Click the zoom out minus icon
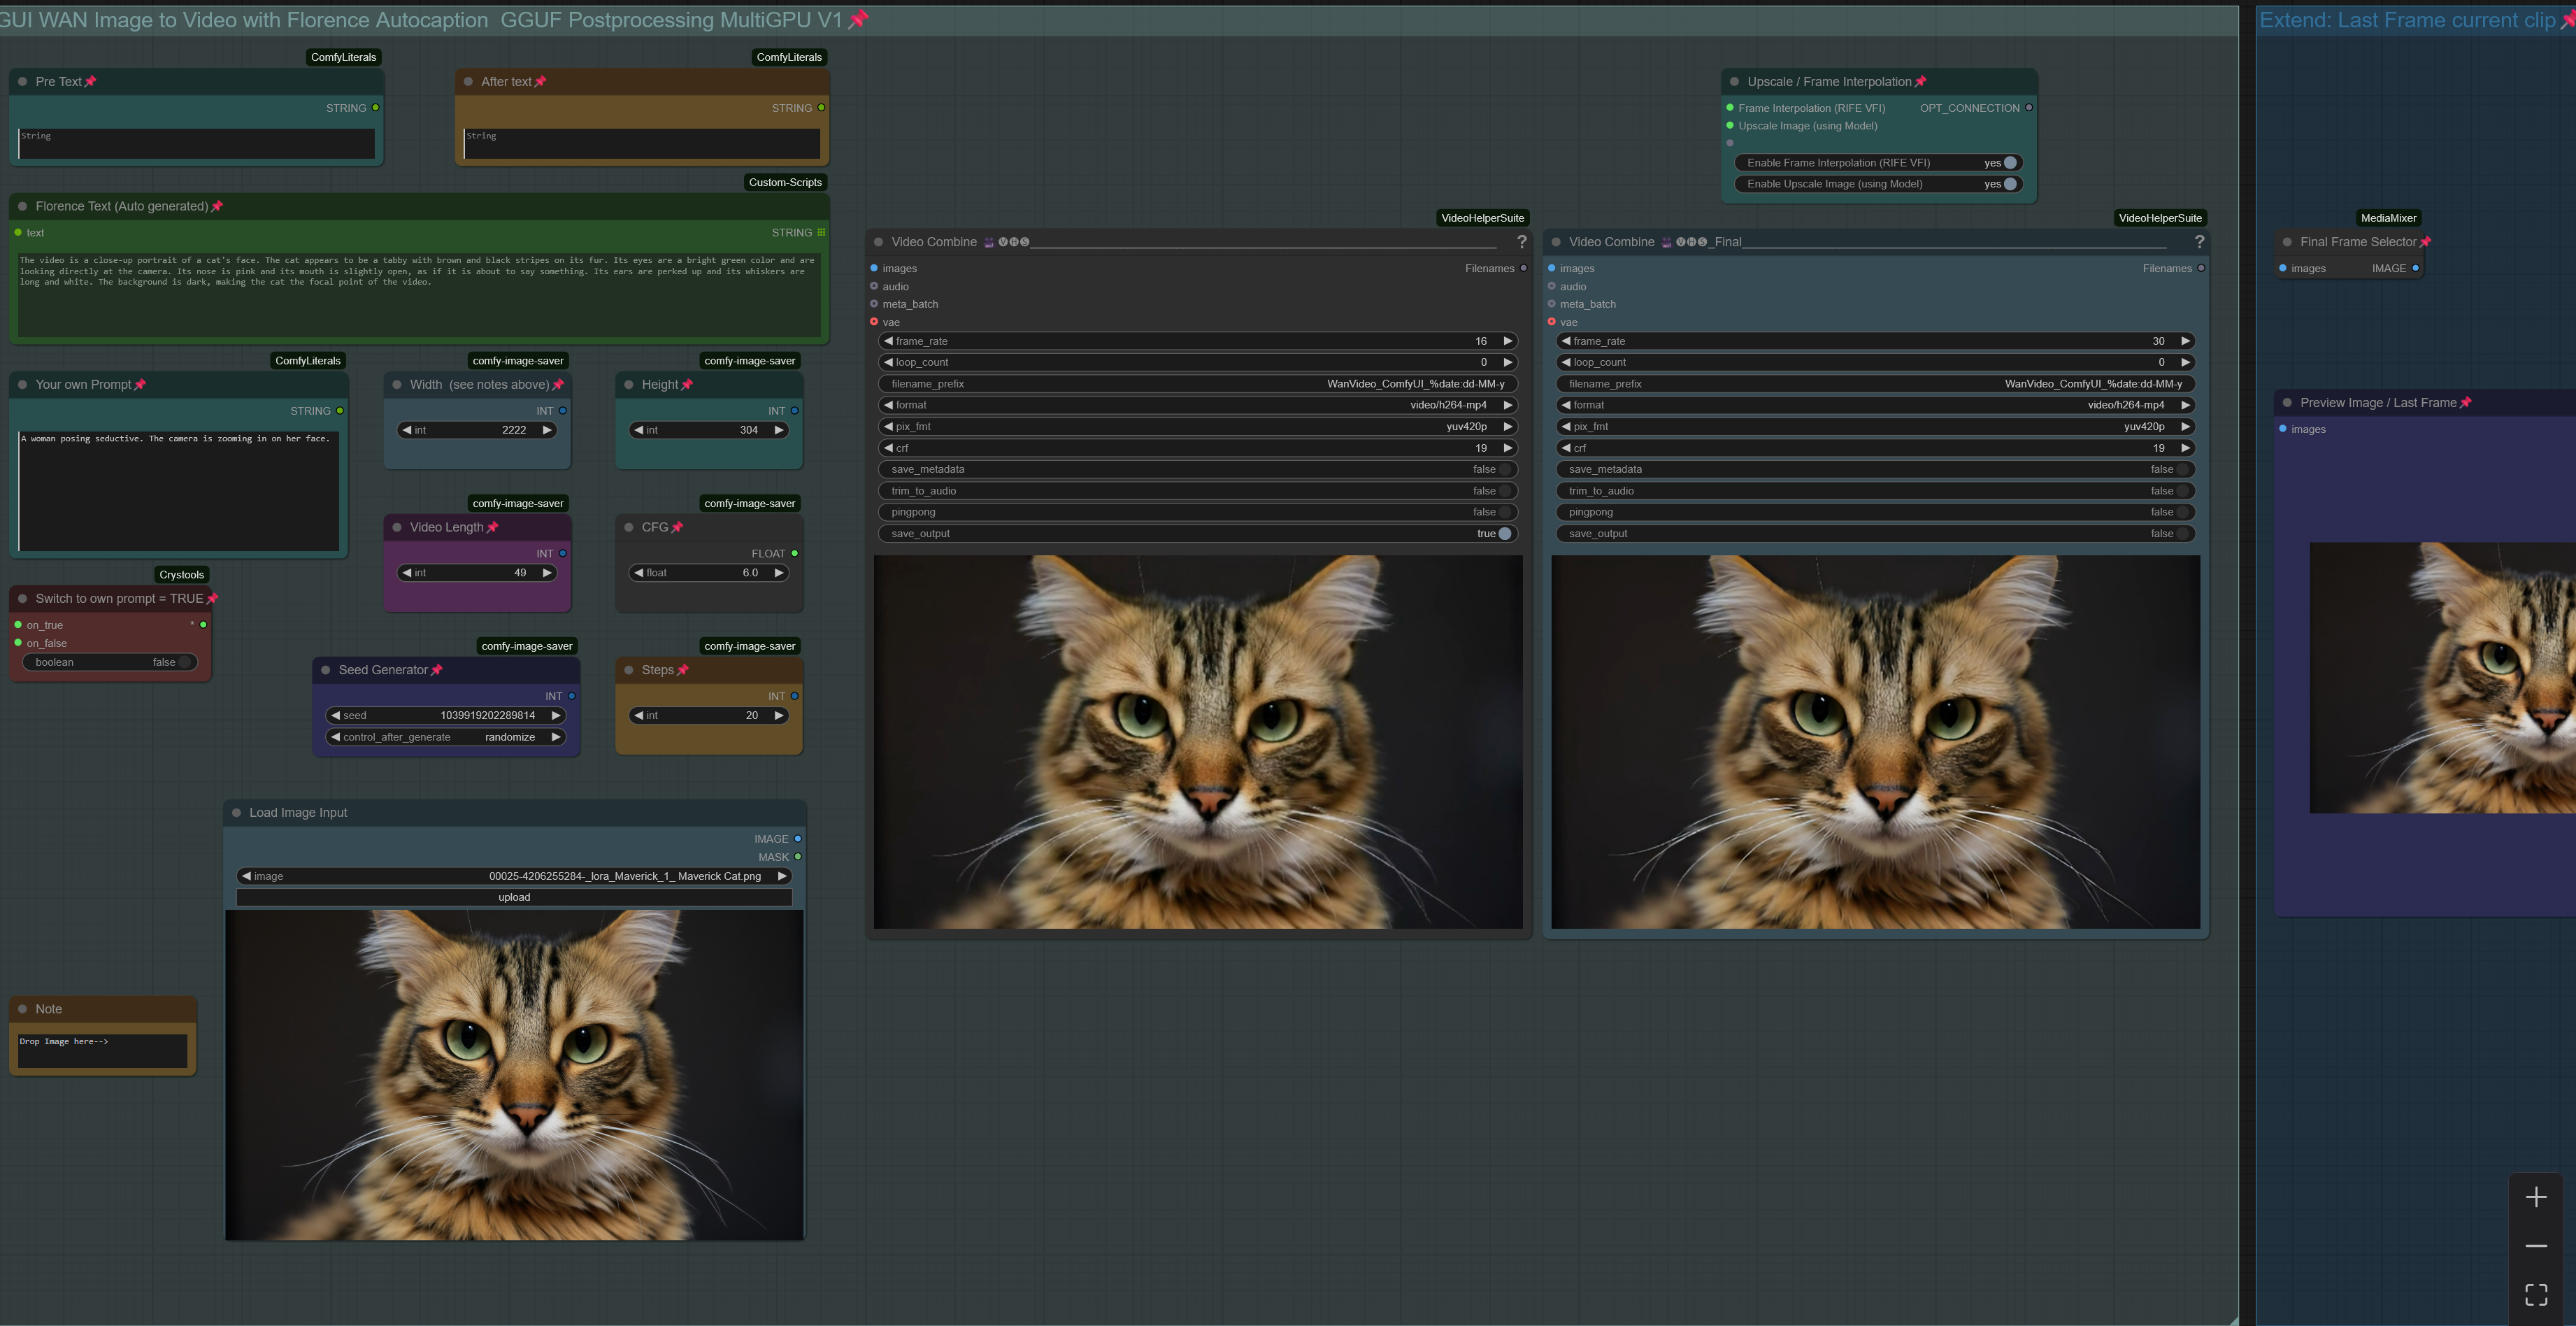The height and width of the screenshot is (1326, 2576). pyautogui.click(x=2536, y=1246)
